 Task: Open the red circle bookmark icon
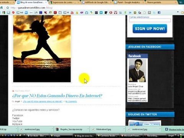pyautogui.click(x=13, y=13)
